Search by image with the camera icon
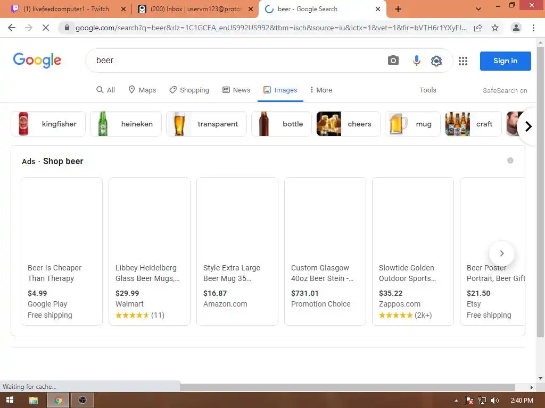 point(393,61)
